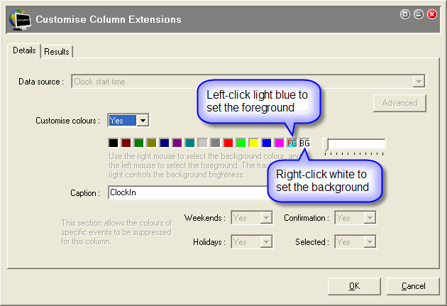This screenshot has height=306, width=447.
Task: Select the navy blue colour swatch
Action: point(165,143)
